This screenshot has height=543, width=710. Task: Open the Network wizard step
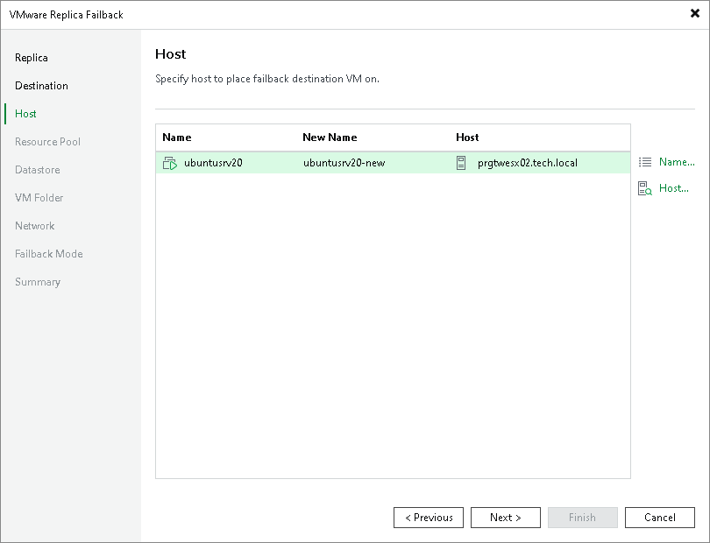34,226
